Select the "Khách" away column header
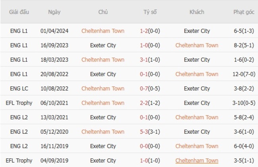The width and height of the screenshot is (258, 167). tap(196, 12)
